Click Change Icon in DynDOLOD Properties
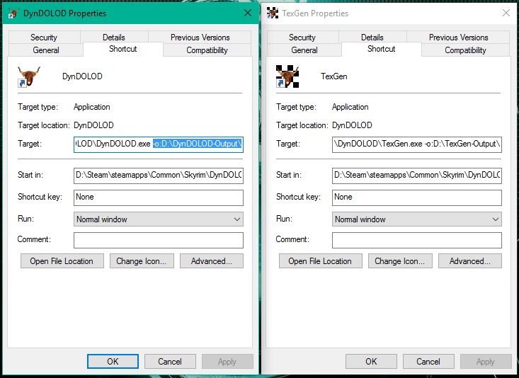The width and height of the screenshot is (519, 378). (x=142, y=260)
